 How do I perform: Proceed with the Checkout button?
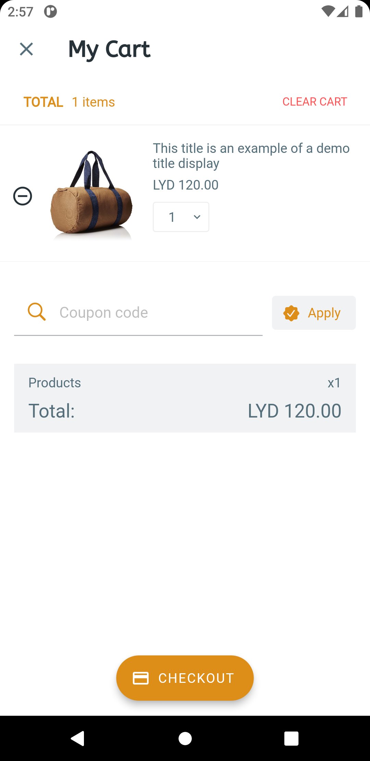185,678
